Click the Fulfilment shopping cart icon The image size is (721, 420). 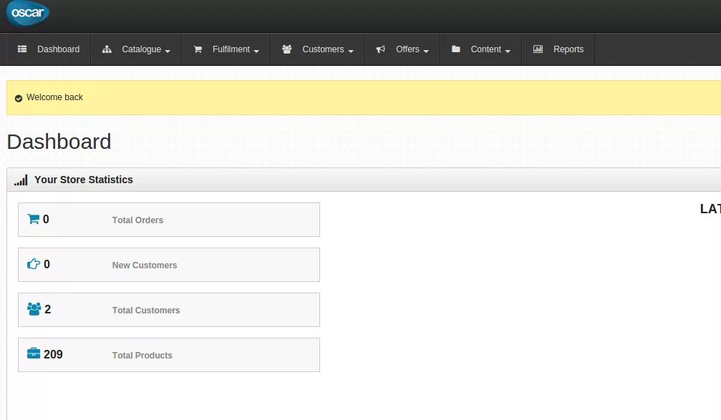[198, 49]
